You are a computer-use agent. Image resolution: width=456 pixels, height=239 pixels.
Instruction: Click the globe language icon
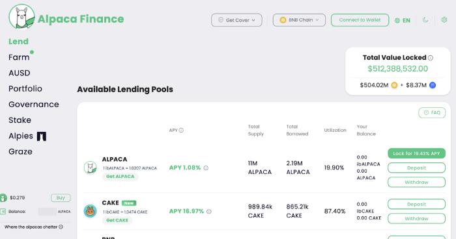tap(397, 21)
